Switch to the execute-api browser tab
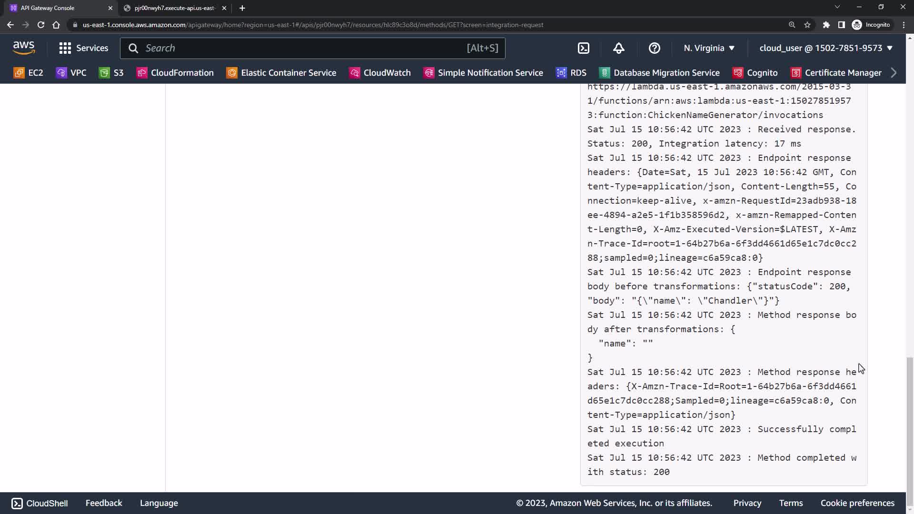This screenshot has width=914, height=514. point(174,8)
